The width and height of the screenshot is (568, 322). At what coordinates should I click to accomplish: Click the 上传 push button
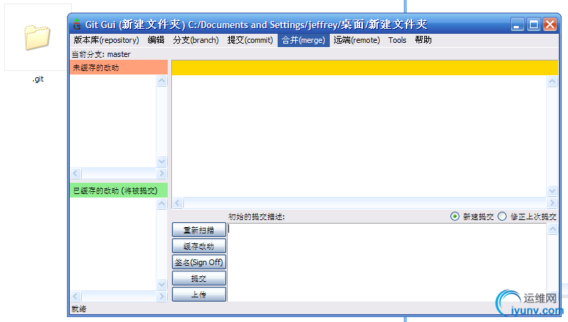point(199,295)
